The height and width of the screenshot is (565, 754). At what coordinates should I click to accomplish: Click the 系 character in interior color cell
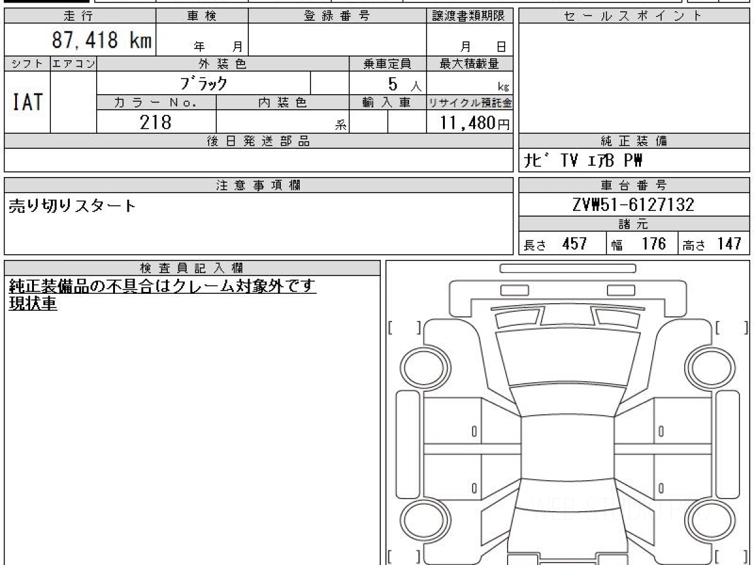[x=341, y=125]
